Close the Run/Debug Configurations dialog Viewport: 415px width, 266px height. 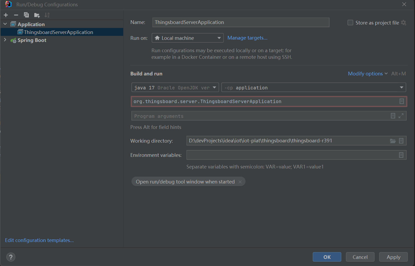(x=404, y=4)
